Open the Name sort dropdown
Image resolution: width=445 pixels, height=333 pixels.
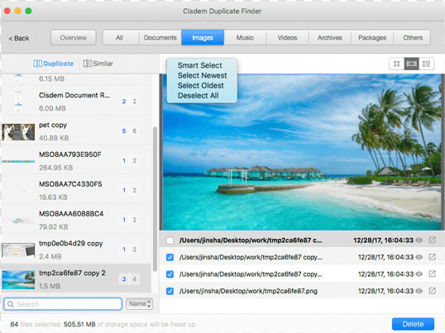pyautogui.click(x=139, y=304)
